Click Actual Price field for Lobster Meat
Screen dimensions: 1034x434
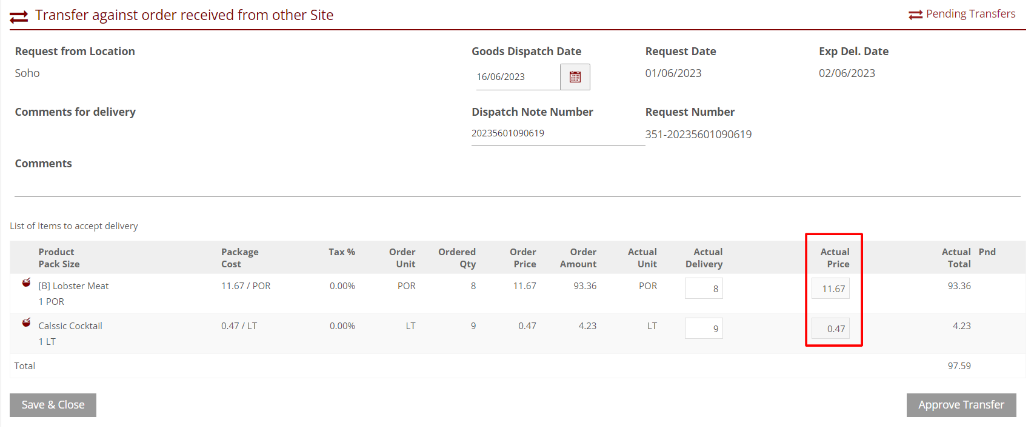(831, 289)
